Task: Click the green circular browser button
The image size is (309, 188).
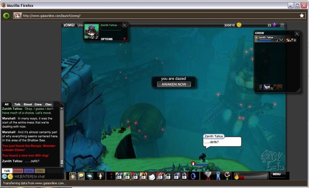Action: tap(7, 16)
